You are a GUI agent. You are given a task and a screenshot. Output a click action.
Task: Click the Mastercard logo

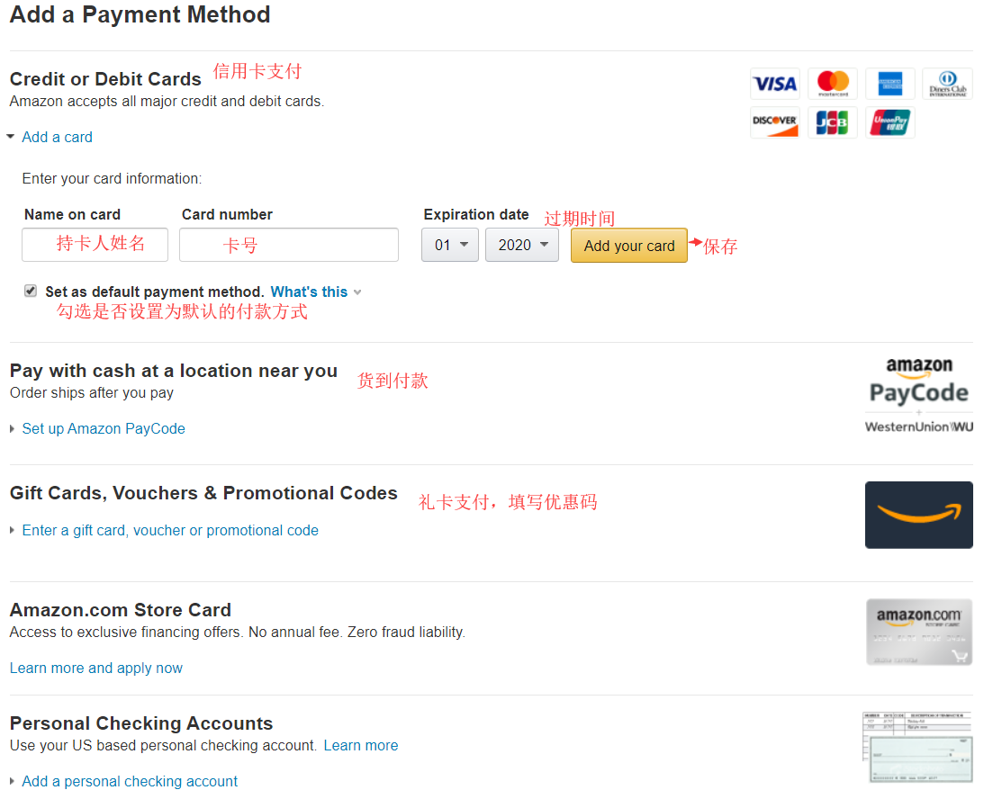(833, 84)
